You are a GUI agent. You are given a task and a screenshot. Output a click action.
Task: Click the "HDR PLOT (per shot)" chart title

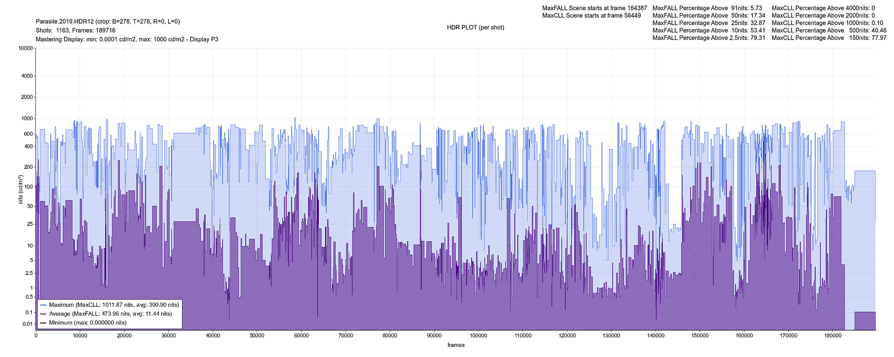click(x=475, y=27)
